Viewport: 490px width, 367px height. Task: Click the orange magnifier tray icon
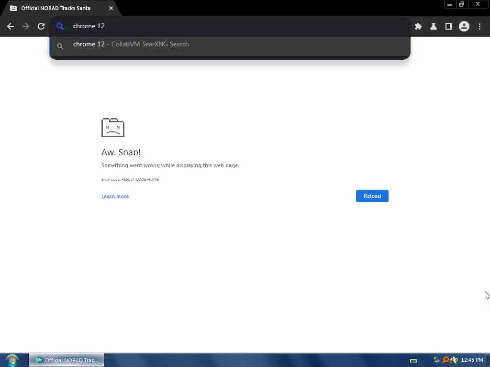(445, 360)
